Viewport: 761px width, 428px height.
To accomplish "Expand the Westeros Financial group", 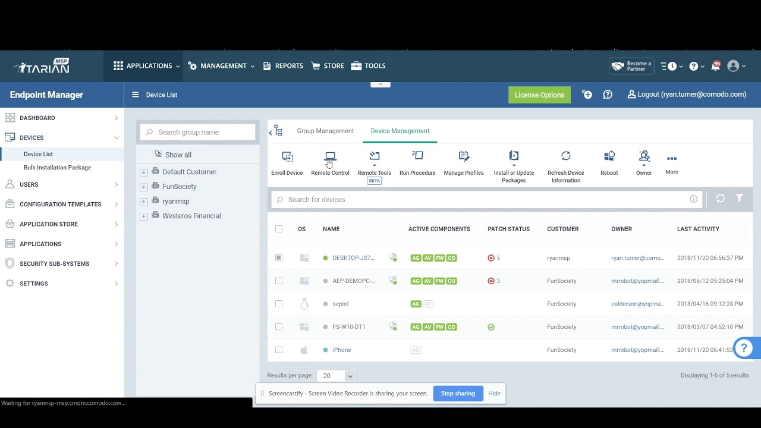I will (x=143, y=216).
